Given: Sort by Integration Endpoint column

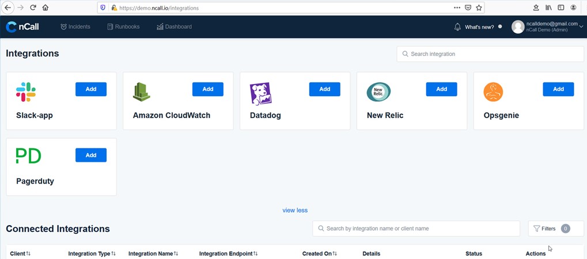Looking at the screenshot, I should (255, 254).
